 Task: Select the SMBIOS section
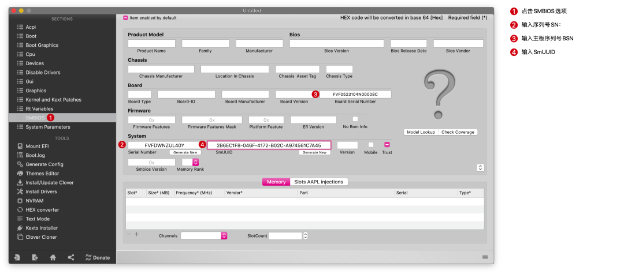coord(62,118)
